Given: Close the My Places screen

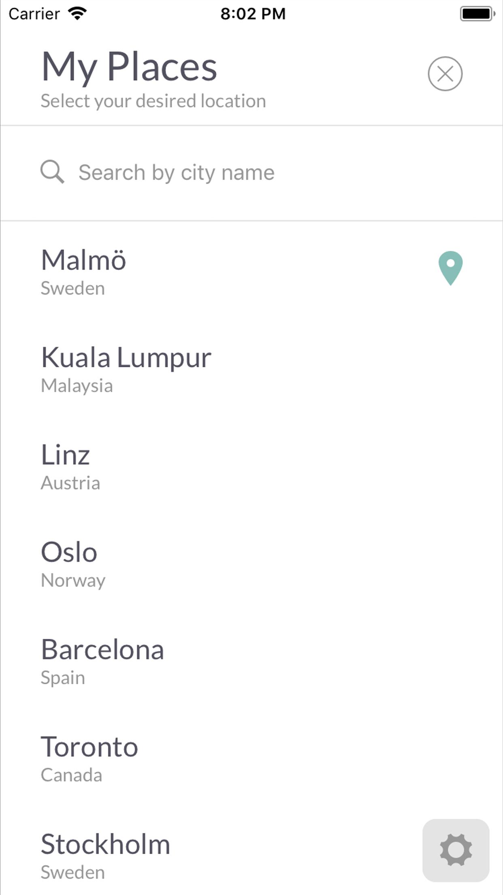Looking at the screenshot, I should (x=445, y=74).
